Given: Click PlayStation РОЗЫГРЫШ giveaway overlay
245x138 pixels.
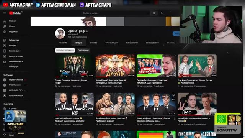Looking at the screenshot, I should point(15,122).
